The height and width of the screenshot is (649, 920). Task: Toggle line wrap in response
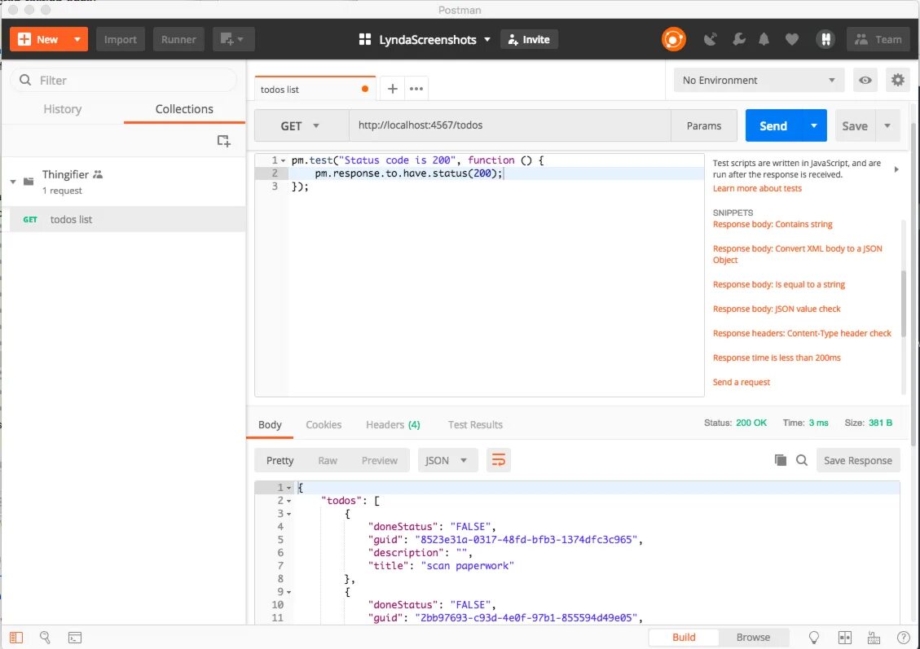click(498, 460)
